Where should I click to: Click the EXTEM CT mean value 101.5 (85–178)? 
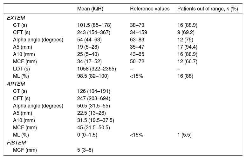point(94,26)
